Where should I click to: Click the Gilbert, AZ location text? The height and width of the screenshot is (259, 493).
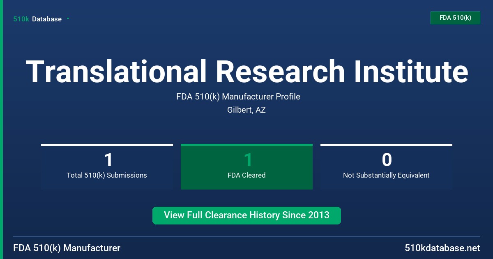click(246, 110)
